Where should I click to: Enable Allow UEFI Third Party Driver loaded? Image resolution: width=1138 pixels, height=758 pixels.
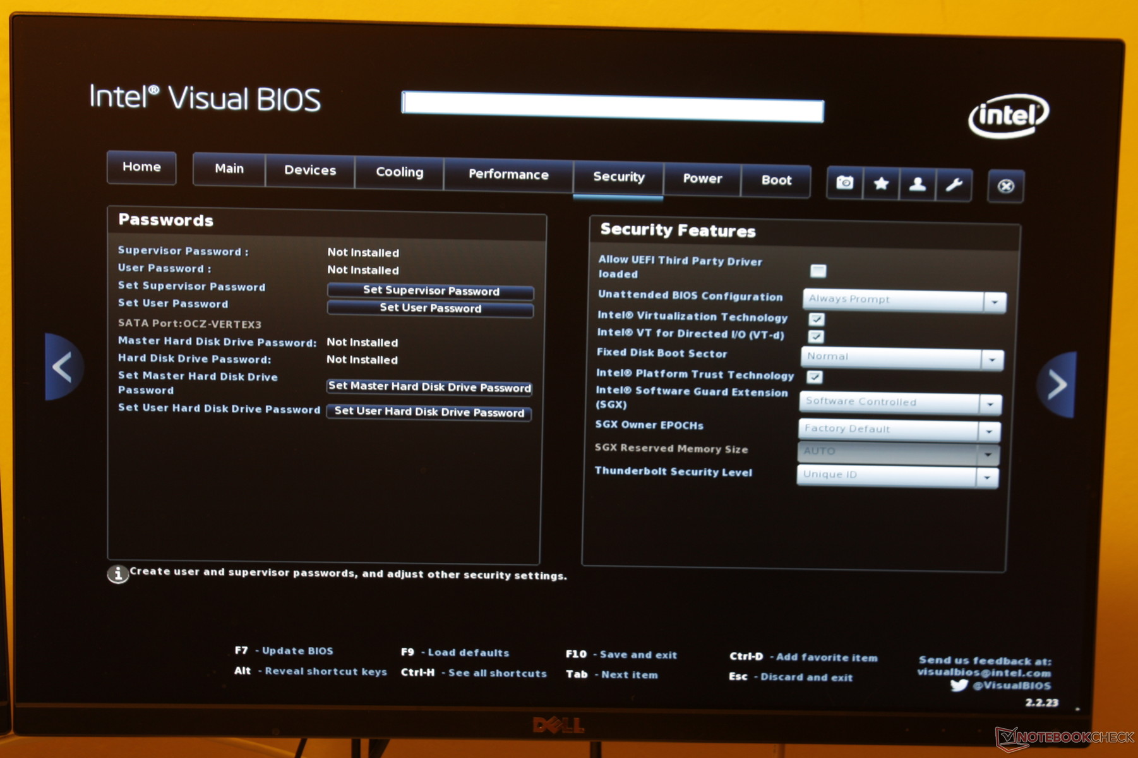pyautogui.click(x=818, y=271)
